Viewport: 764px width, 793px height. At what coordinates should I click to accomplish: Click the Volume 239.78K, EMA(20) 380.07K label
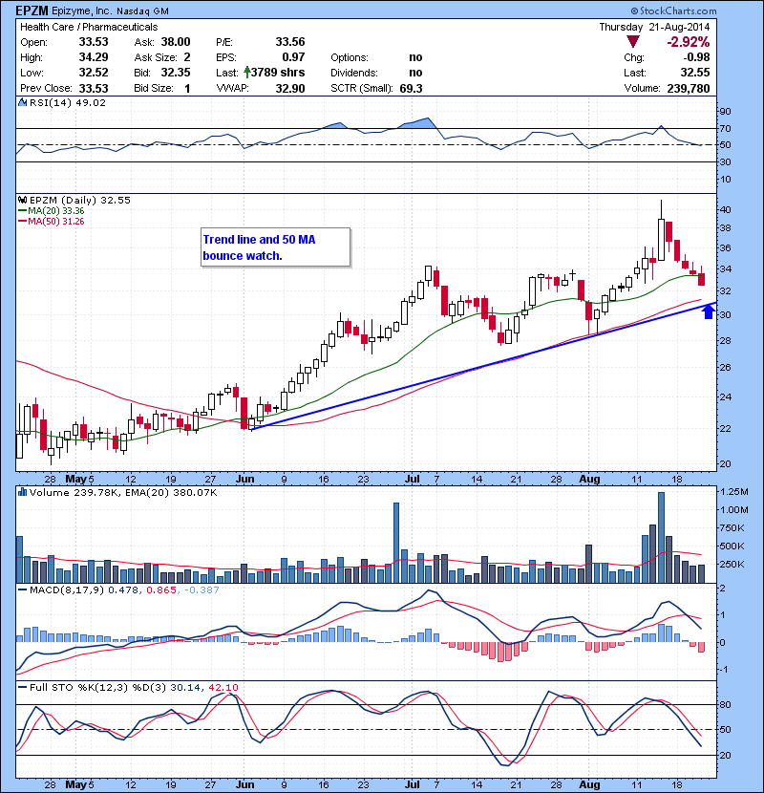point(123,492)
